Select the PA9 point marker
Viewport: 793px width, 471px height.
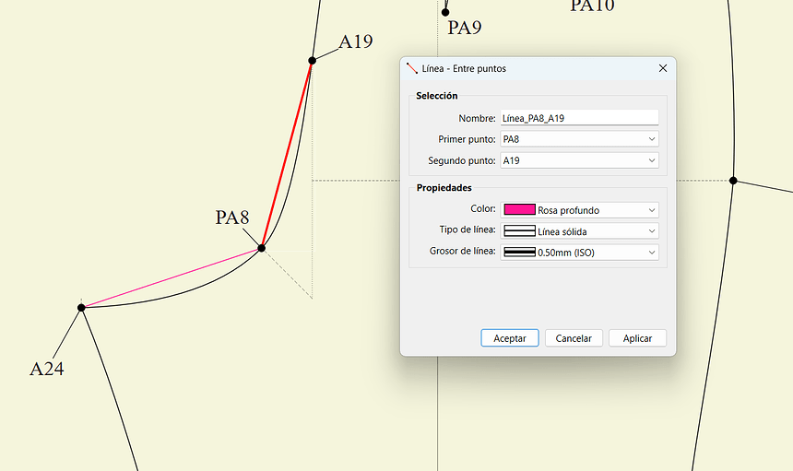coord(445,12)
